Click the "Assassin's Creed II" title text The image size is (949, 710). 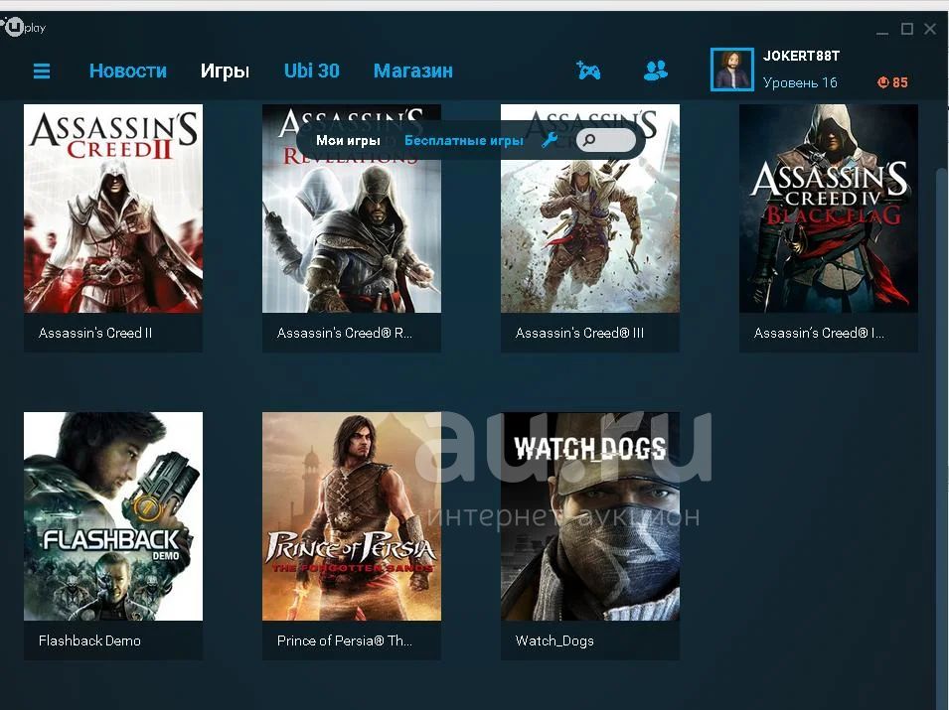[x=95, y=333]
